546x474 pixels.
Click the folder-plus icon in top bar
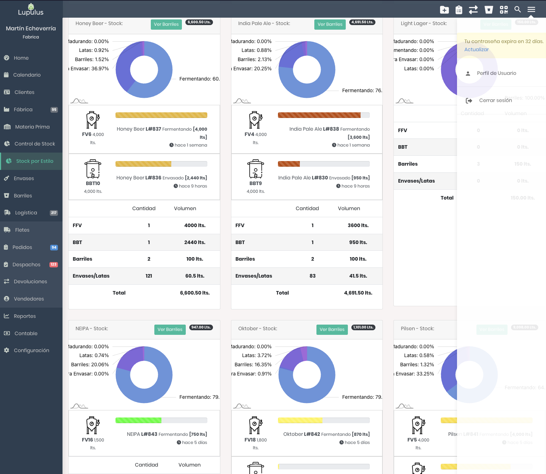click(444, 10)
